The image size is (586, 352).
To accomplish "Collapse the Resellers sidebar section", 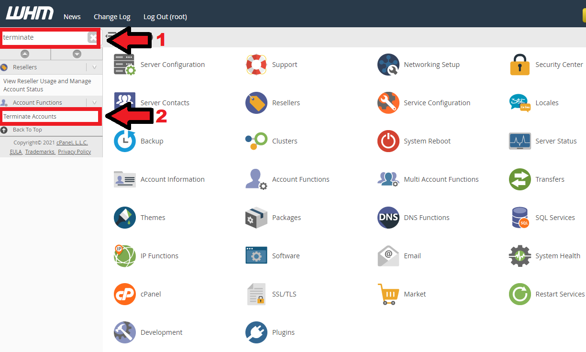I will 94,67.
